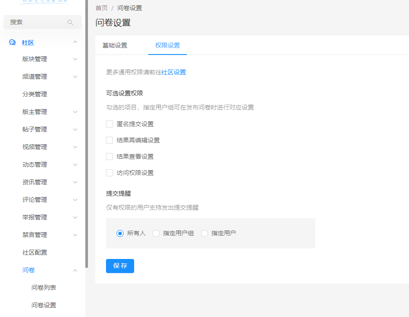Select the 所有人 radio button

(x=120, y=233)
